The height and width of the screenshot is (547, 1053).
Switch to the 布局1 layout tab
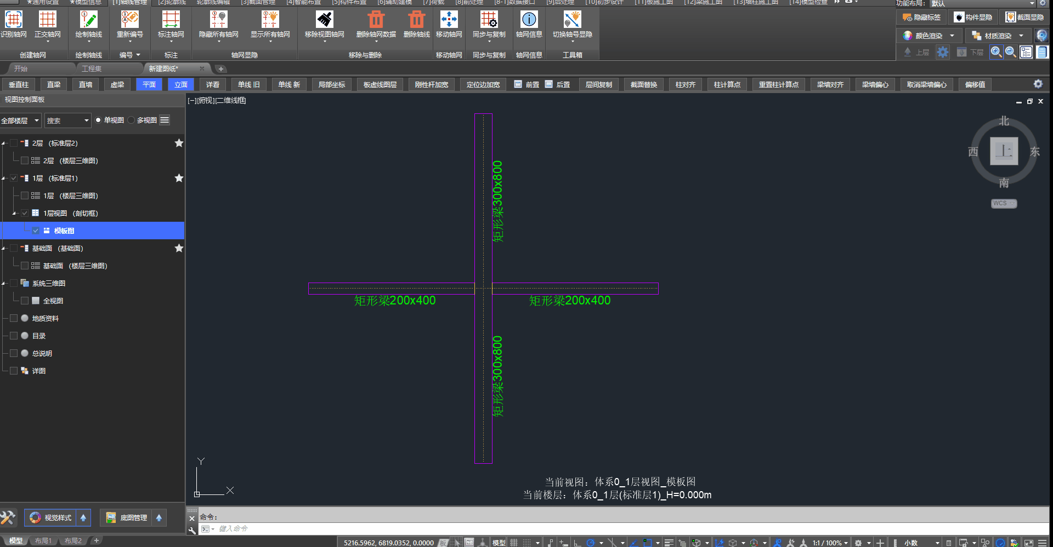[43, 541]
